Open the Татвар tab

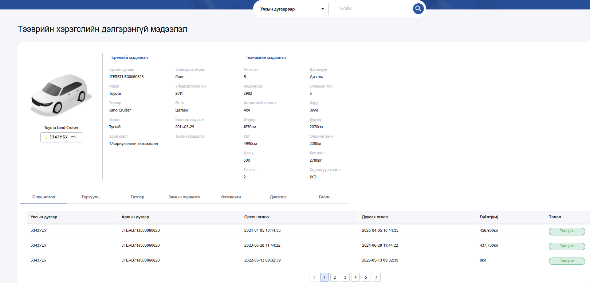137,197
